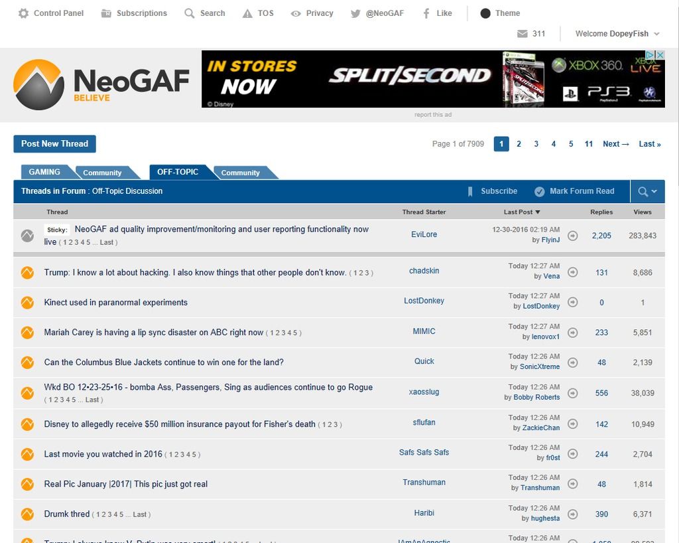This screenshot has height=543, width=679.
Task: Go to last post of Real Pic January thread
Action: 572,484
